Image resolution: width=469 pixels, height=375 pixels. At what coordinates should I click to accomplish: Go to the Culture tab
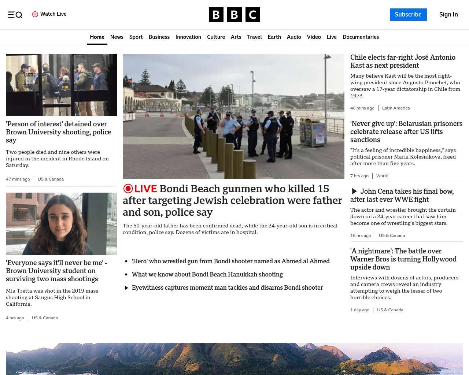pyautogui.click(x=216, y=37)
